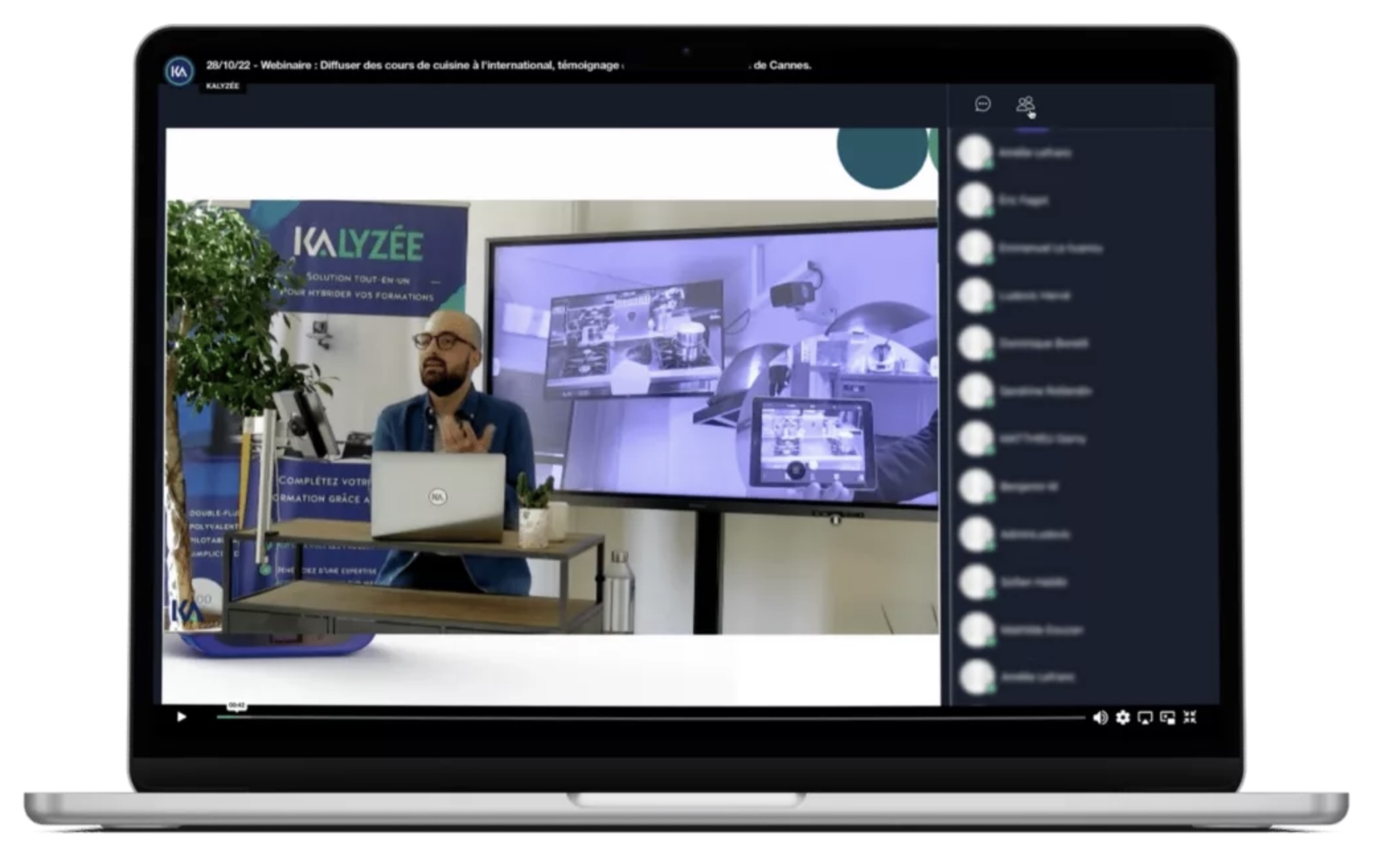Switch the player to fullscreen
The image size is (1381, 852).
point(1190,717)
